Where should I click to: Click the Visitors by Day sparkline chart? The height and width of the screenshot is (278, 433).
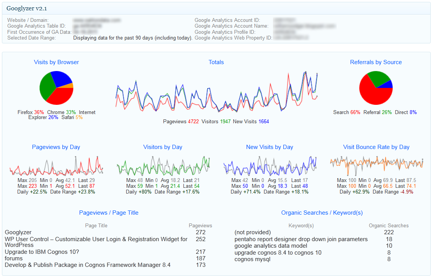pyautogui.click(x=163, y=166)
